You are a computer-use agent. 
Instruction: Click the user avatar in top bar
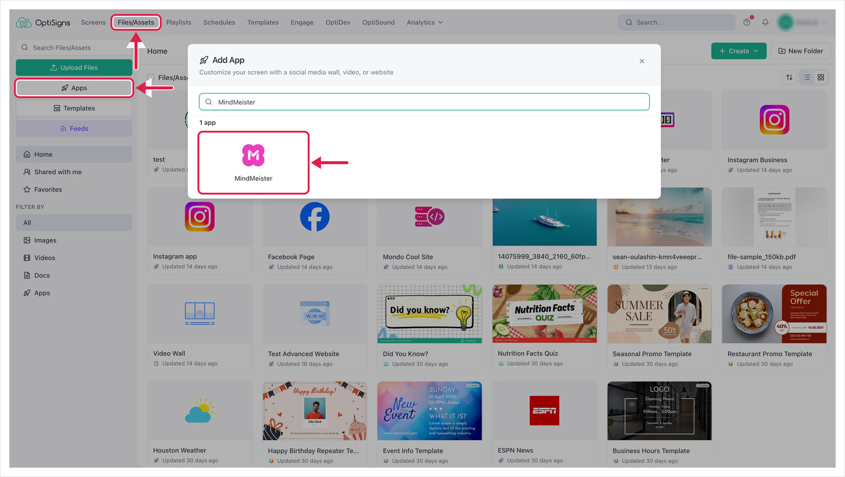point(785,22)
